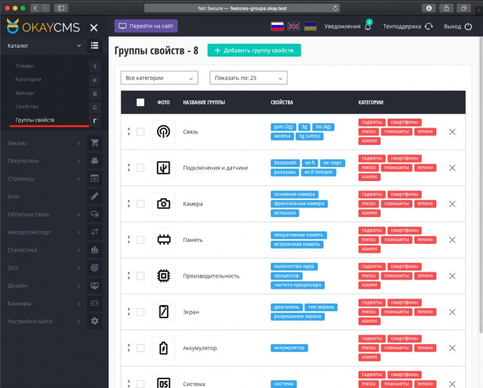Collapse the Каталог sidebar section
This screenshot has height=388, width=483.
tap(78, 46)
